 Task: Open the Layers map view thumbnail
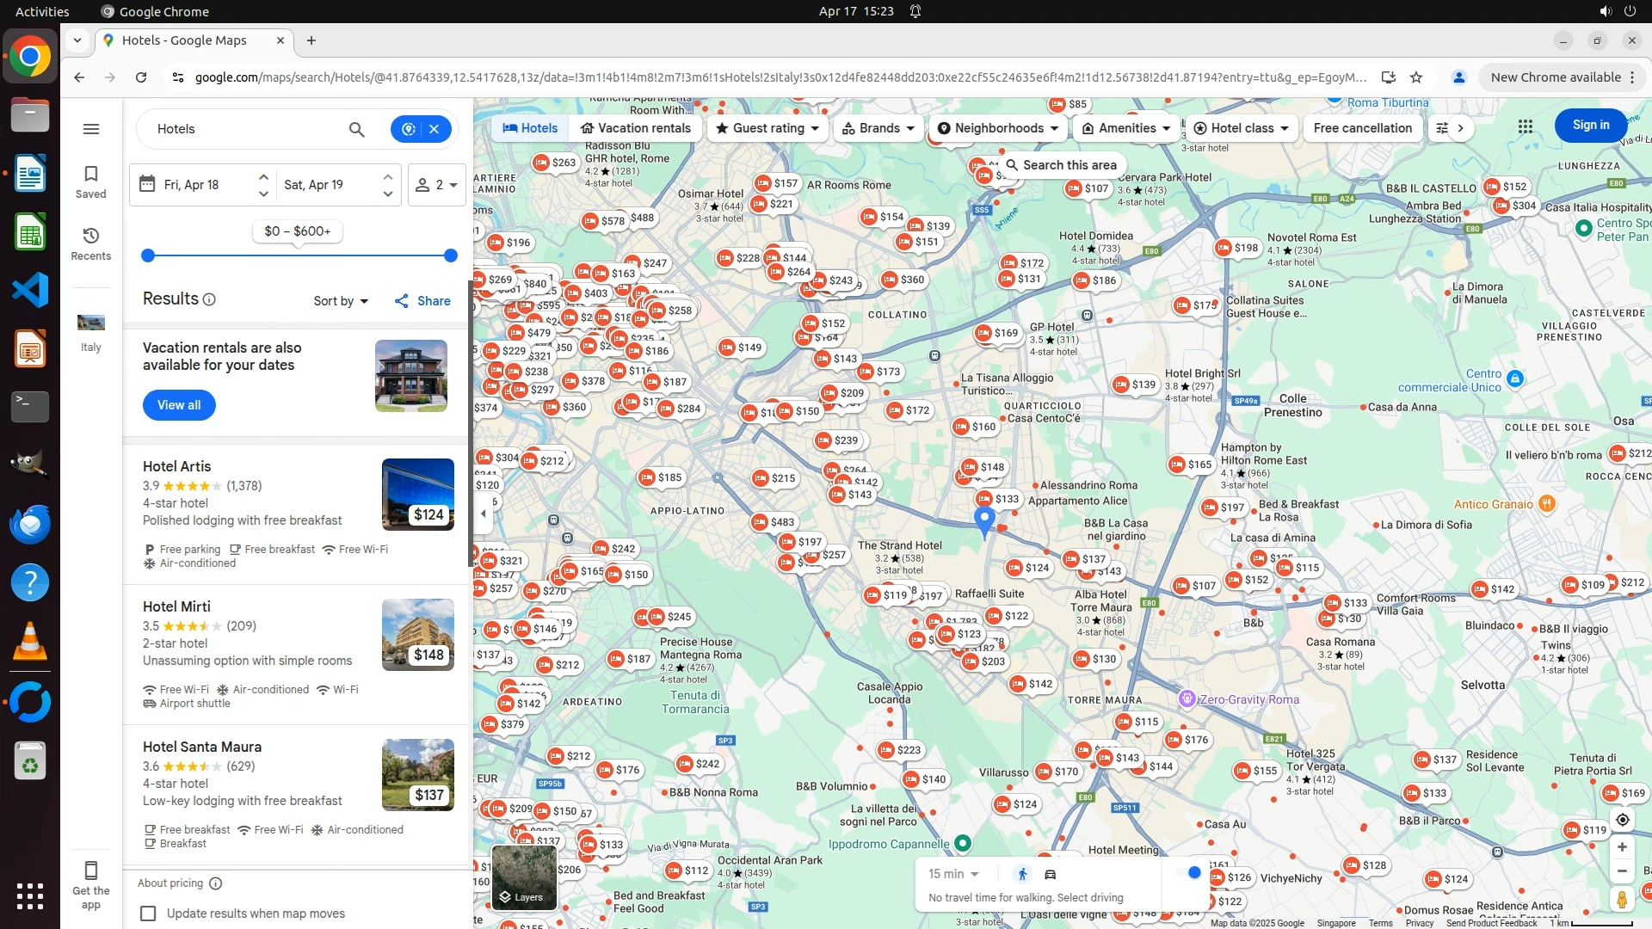pos(522,877)
